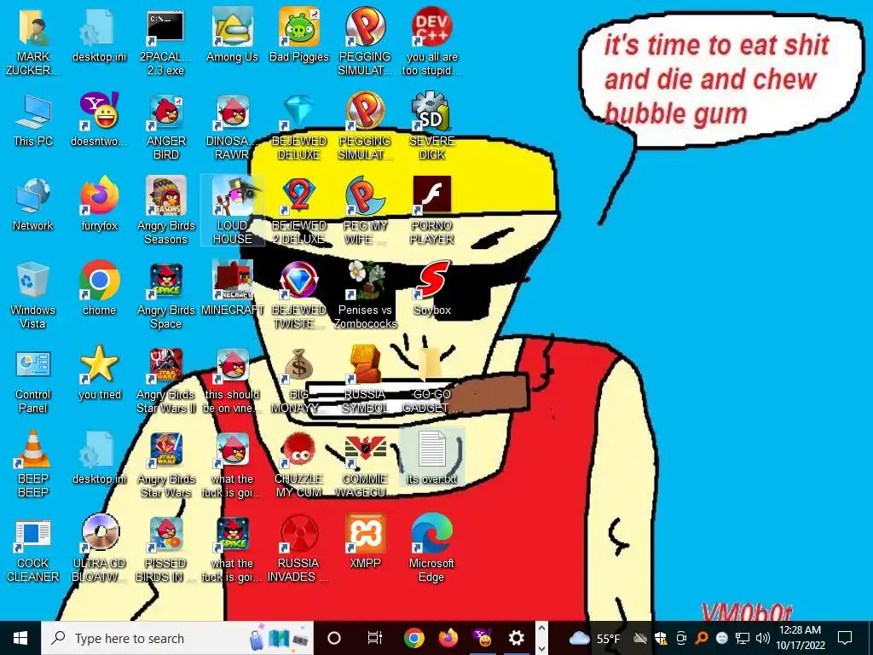This screenshot has width=873, height=655.
Task: Open the Windows Start button
Action: pos(20,638)
